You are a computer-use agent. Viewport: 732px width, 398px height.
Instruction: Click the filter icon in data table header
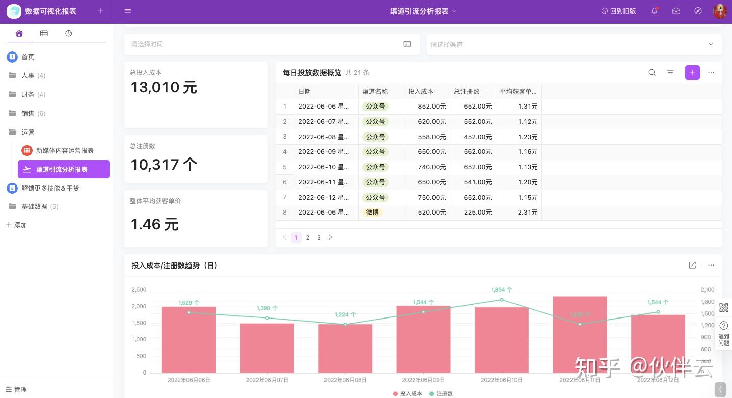click(670, 73)
